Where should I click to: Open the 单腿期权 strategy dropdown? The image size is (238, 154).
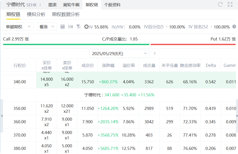coord(18,27)
